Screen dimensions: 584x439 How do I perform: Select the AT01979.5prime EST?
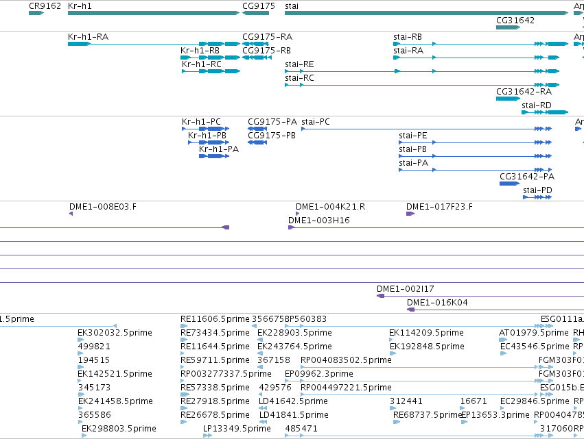pyautogui.click(x=503, y=340)
